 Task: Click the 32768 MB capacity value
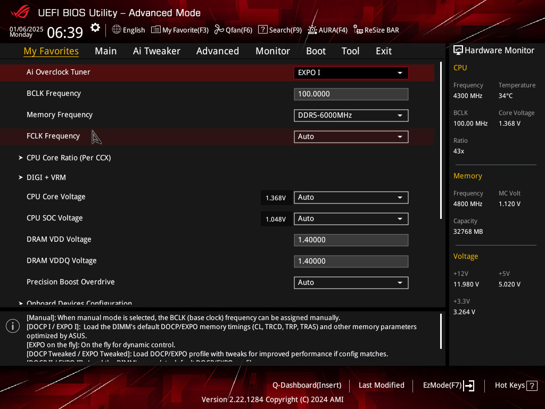pyautogui.click(x=468, y=232)
